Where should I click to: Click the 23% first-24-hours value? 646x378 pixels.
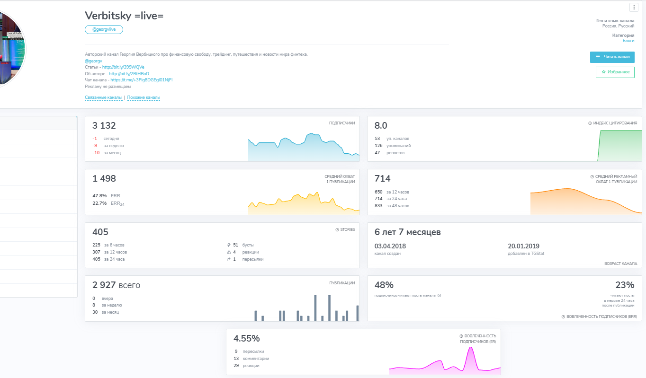[625, 285]
